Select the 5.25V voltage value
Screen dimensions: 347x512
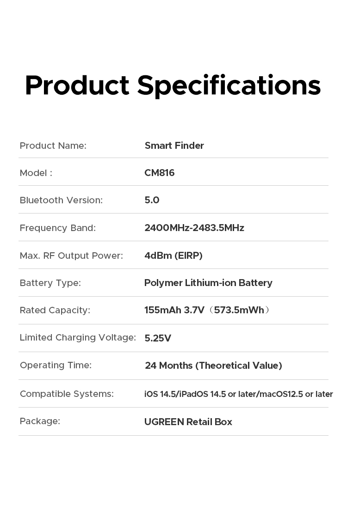[x=158, y=338]
